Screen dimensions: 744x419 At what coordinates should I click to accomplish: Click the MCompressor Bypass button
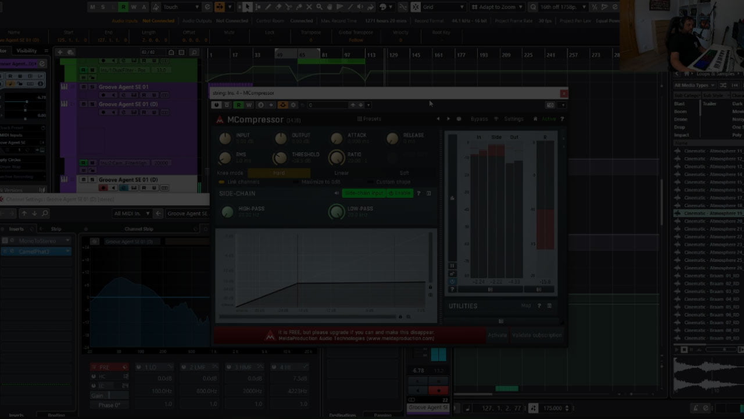(x=479, y=119)
